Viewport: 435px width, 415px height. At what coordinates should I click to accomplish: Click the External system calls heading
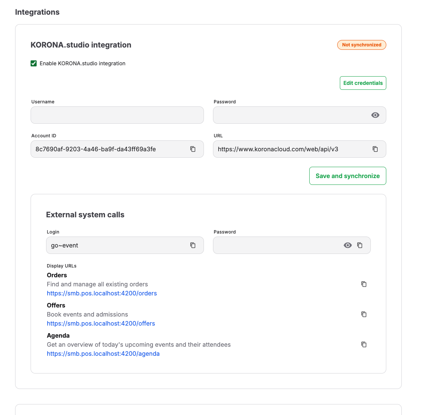[x=85, y=215]
